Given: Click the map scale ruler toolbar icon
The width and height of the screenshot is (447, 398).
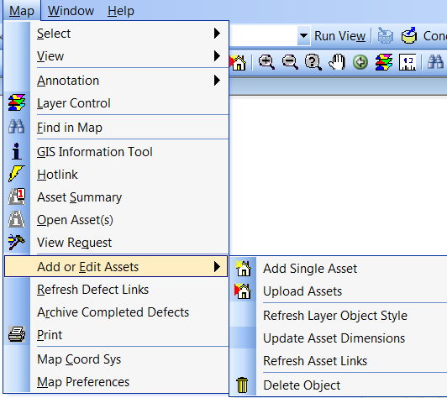Looking at the screenshot, I should [408, 62].
